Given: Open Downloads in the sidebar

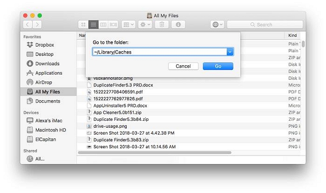Looking at the screenshot, I should [x=47, y=64].
